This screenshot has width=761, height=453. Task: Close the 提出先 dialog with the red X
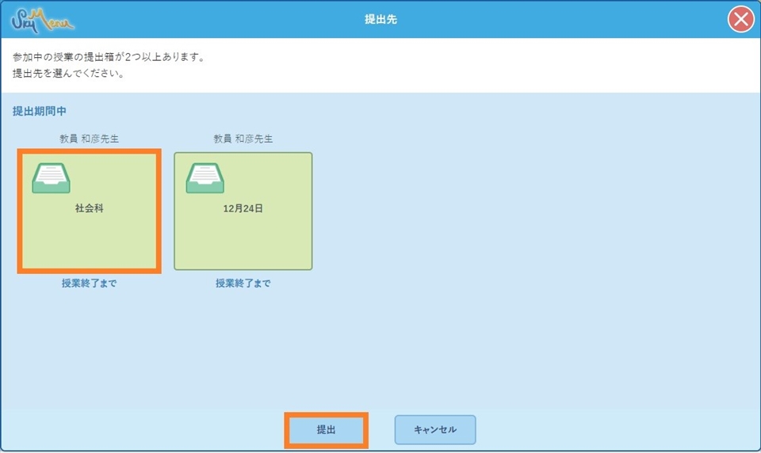(x=740, y=19)
